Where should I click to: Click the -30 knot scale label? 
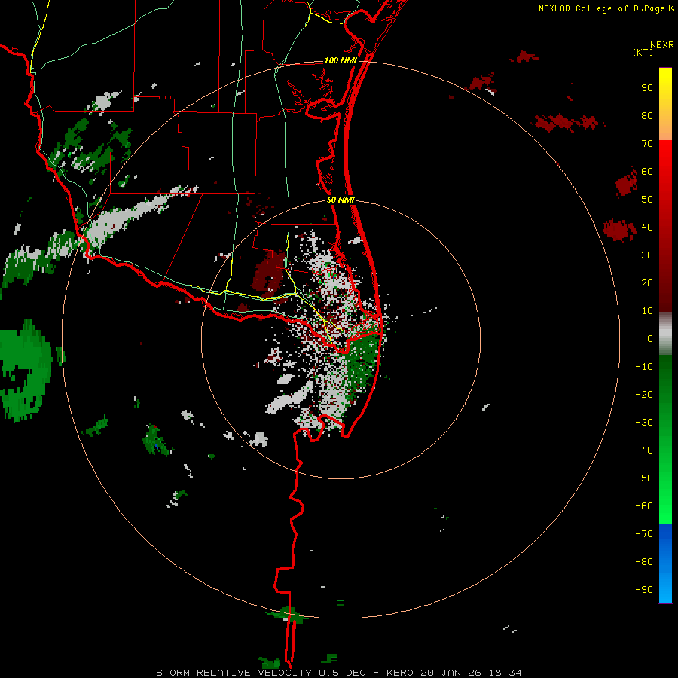point(644,423)
